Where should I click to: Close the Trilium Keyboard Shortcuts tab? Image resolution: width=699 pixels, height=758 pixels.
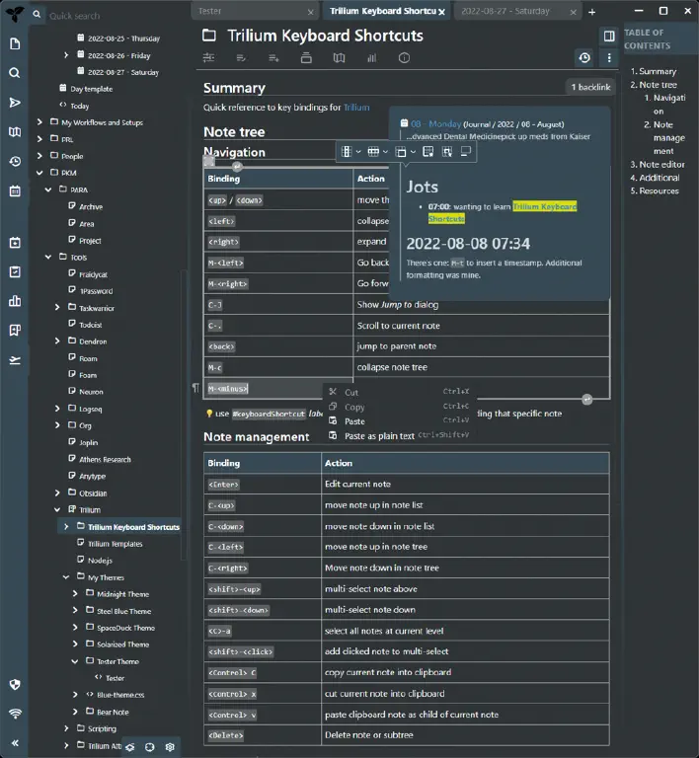click(442, 12)
